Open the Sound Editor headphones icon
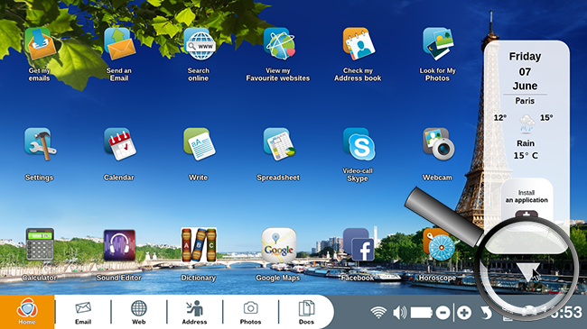 pyautogui.click(x=119, y=245)
